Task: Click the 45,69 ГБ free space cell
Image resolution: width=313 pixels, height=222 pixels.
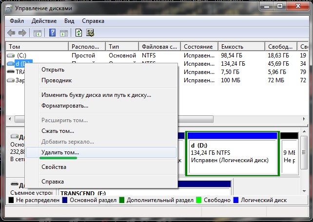Action: pyautogui.click(x=278, y=64)
